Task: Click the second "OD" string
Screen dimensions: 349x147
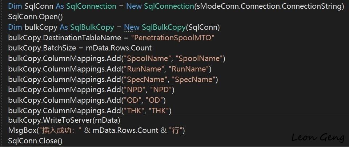Action: 154,101
